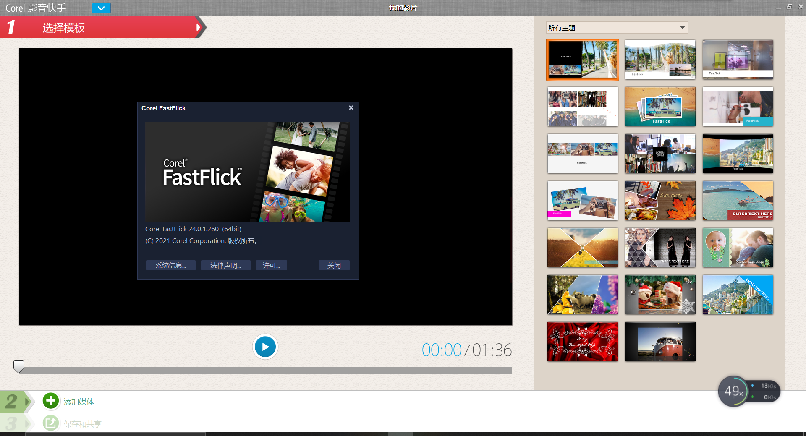Choose the turquoise sea ENTER TEXT HERE template

pos(738,201)
